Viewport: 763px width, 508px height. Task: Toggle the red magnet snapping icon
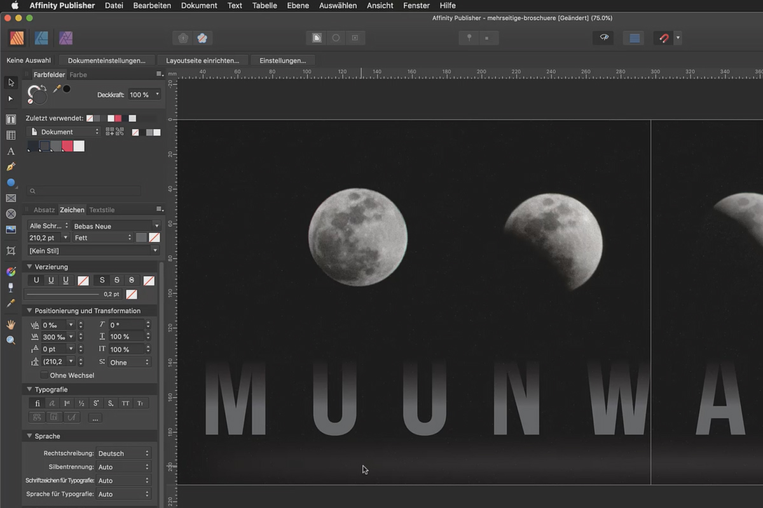(664, 38)
